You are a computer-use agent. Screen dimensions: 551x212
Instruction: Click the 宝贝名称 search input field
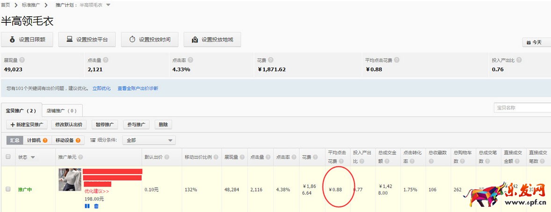[522, 108]
